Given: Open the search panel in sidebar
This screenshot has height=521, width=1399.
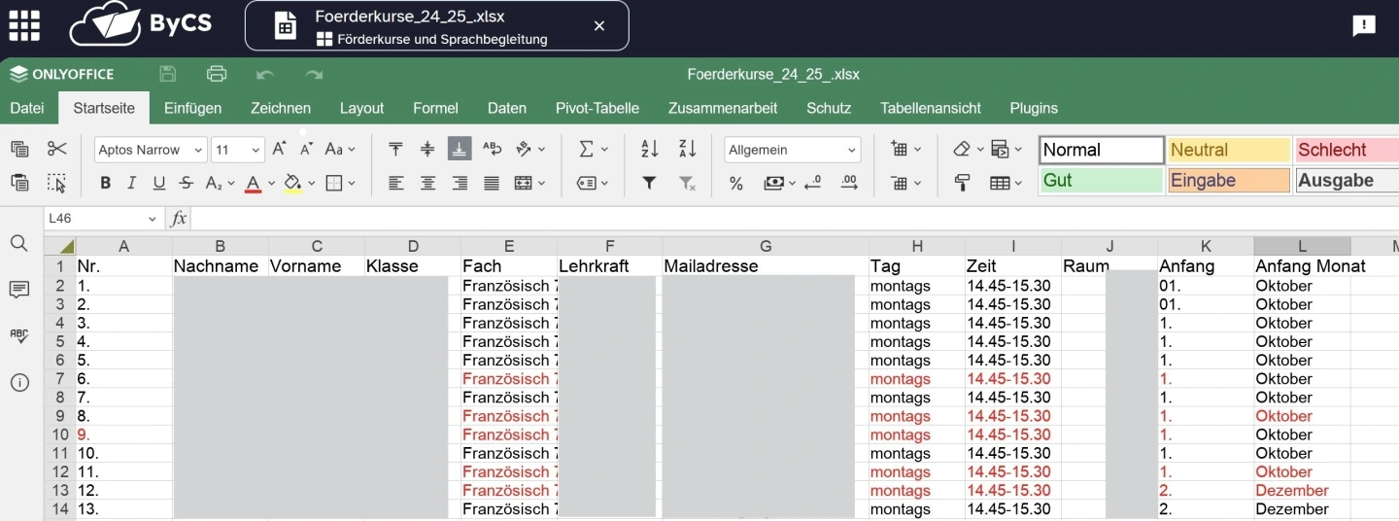Looking at the screenshot, I should pyautogui.click(x=19, y=243).
